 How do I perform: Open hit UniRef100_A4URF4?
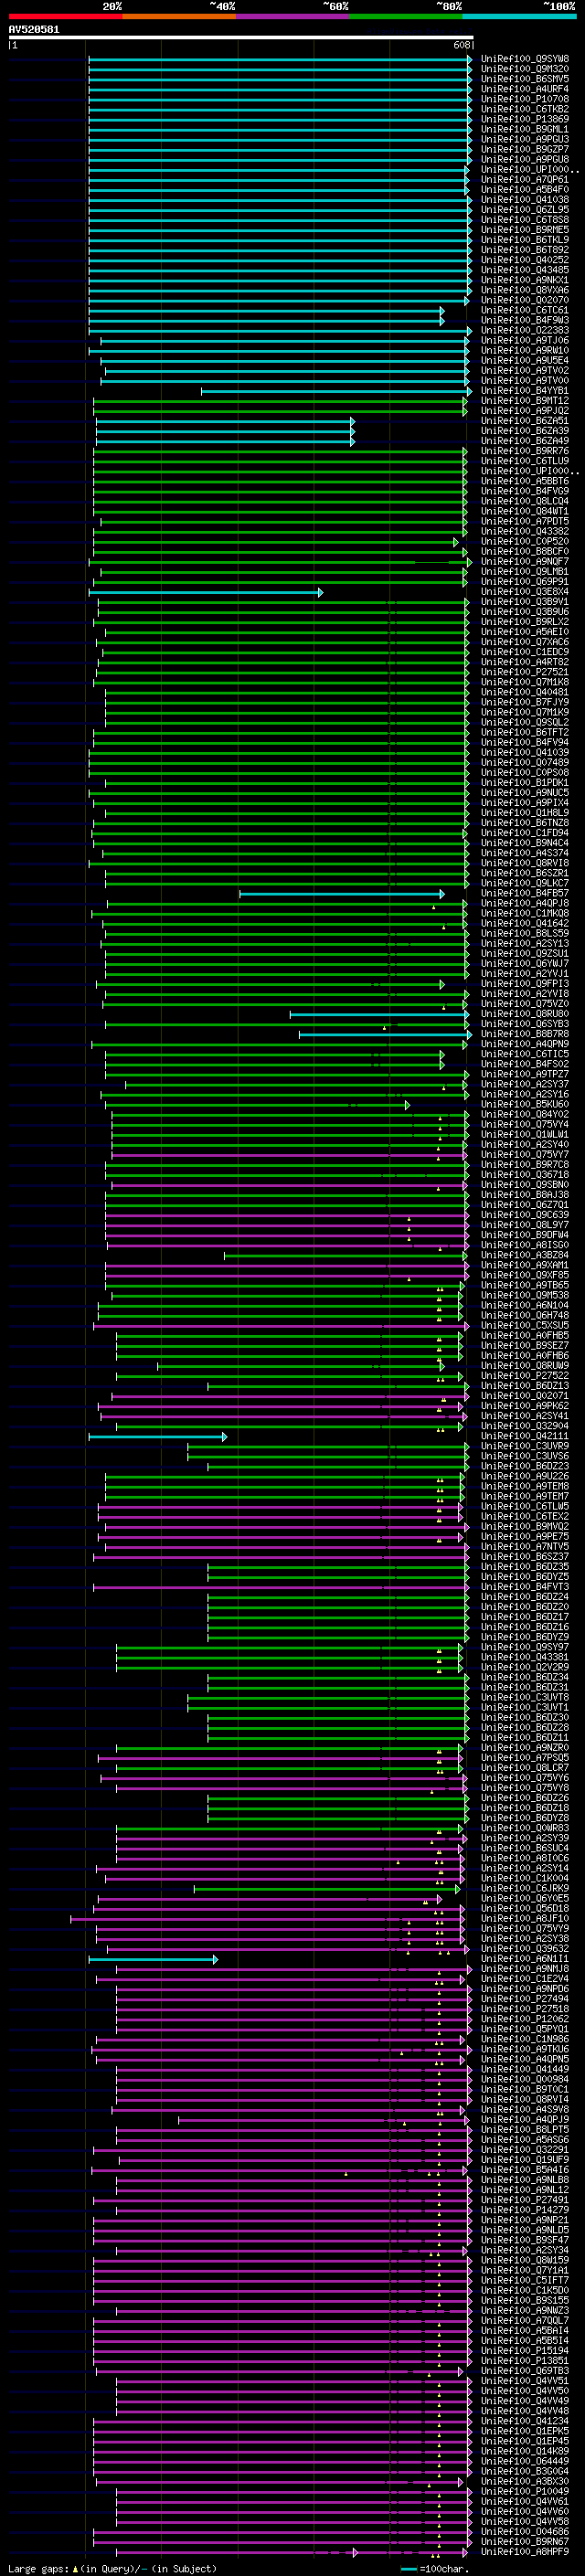point(525,89)
